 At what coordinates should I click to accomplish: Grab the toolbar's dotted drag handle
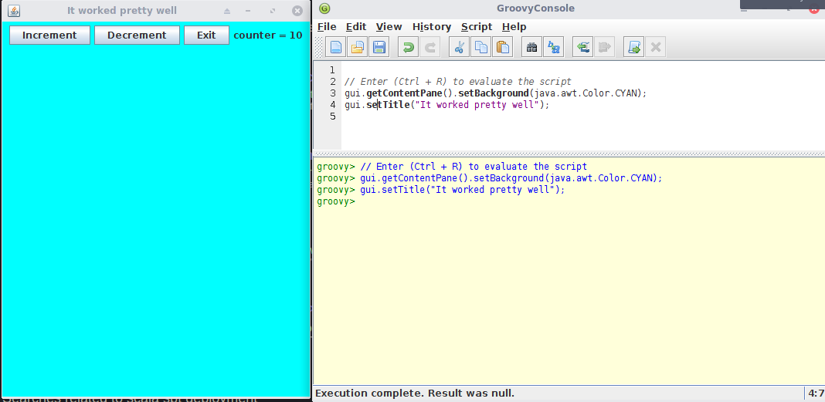pyautogui.click(x=319, y=47)
